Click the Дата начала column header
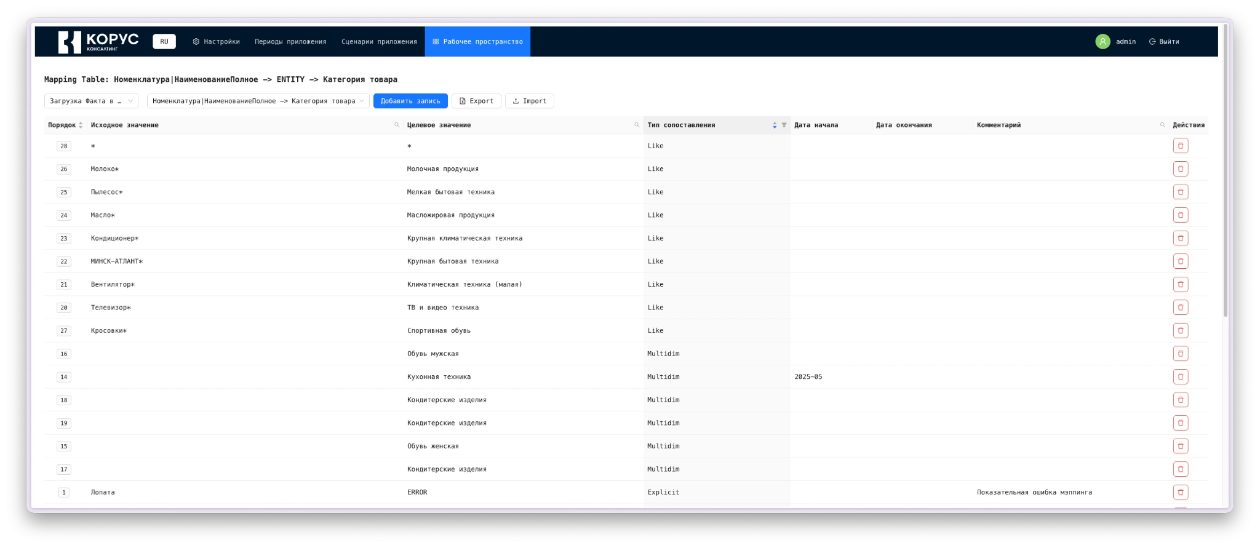The image size is (1260, 548). coord(816,125)
